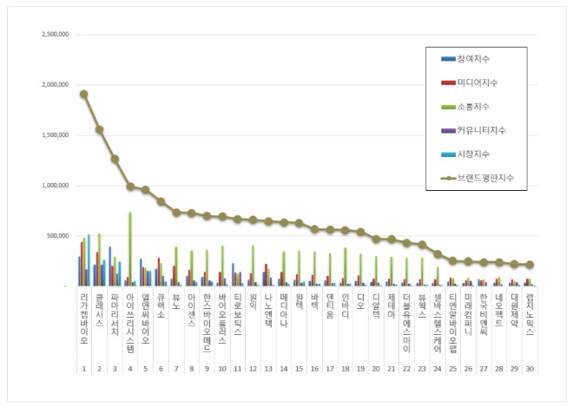The image size is (573, 407).
Task: Click the tall green bar for 아이쓰리시스템
Action: [130, 248]
